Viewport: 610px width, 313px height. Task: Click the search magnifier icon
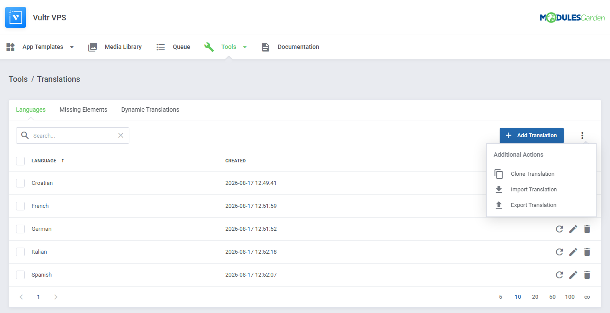click(25, 136)
